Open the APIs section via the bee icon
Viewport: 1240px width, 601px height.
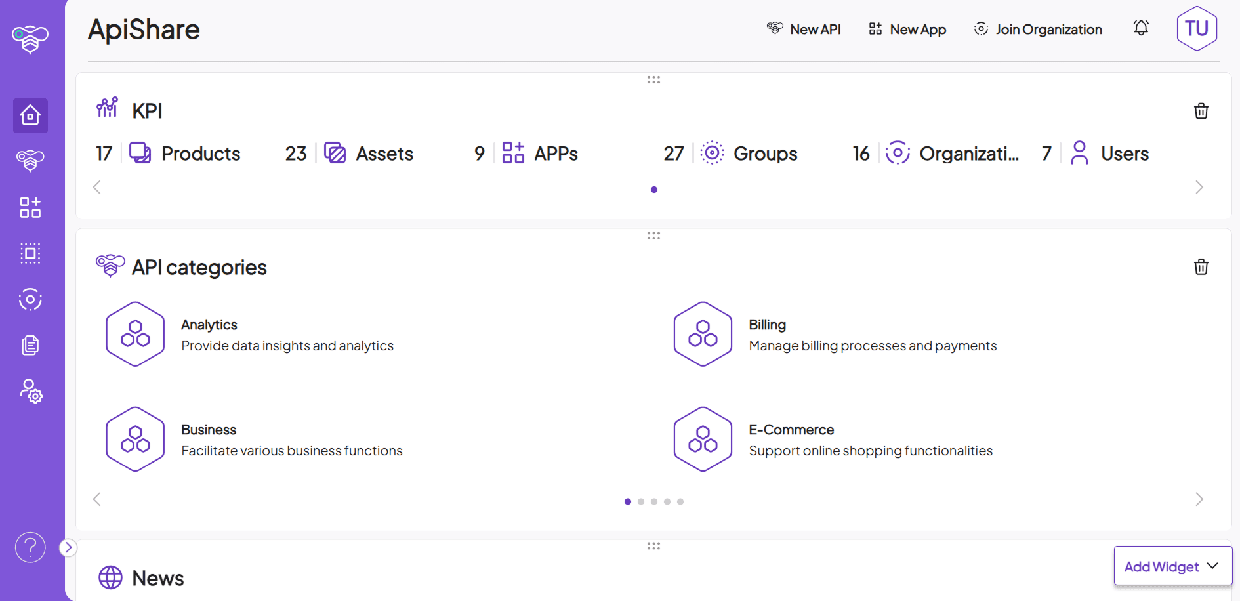[x=30, y=160]
